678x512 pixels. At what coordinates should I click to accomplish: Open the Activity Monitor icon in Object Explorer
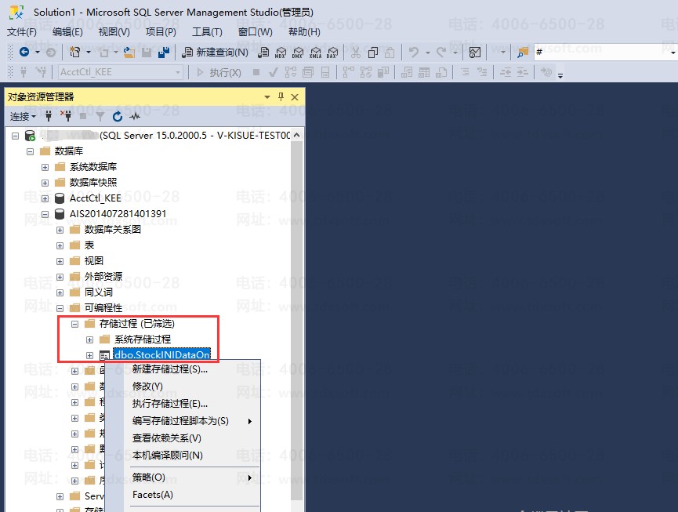(x=134, y=116)
